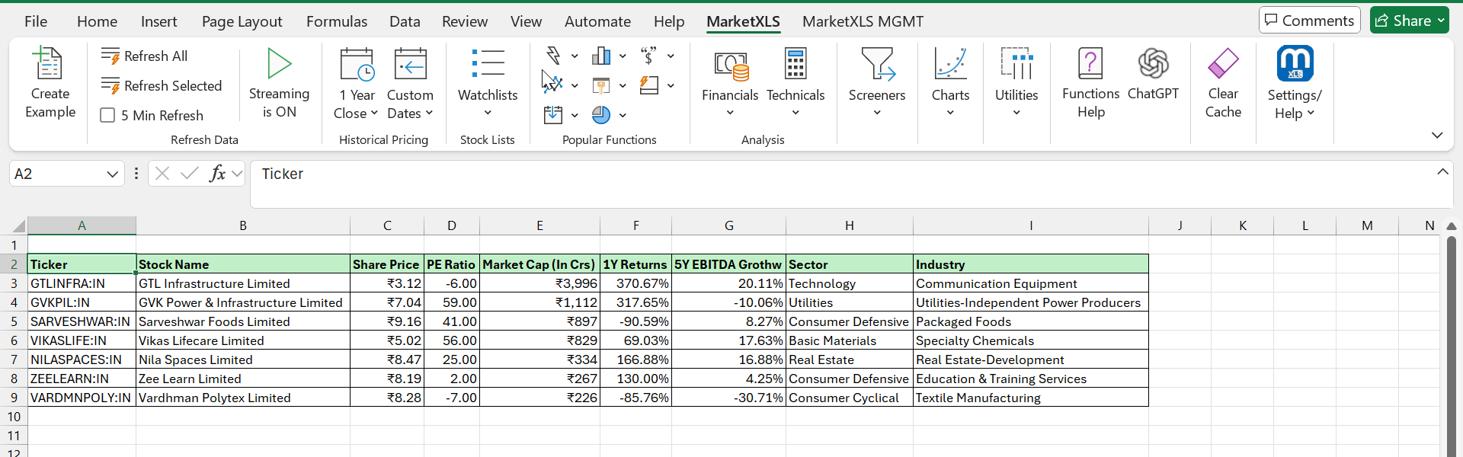
Task: Collapse the ribbon using the chevron
Action: 1437,135
